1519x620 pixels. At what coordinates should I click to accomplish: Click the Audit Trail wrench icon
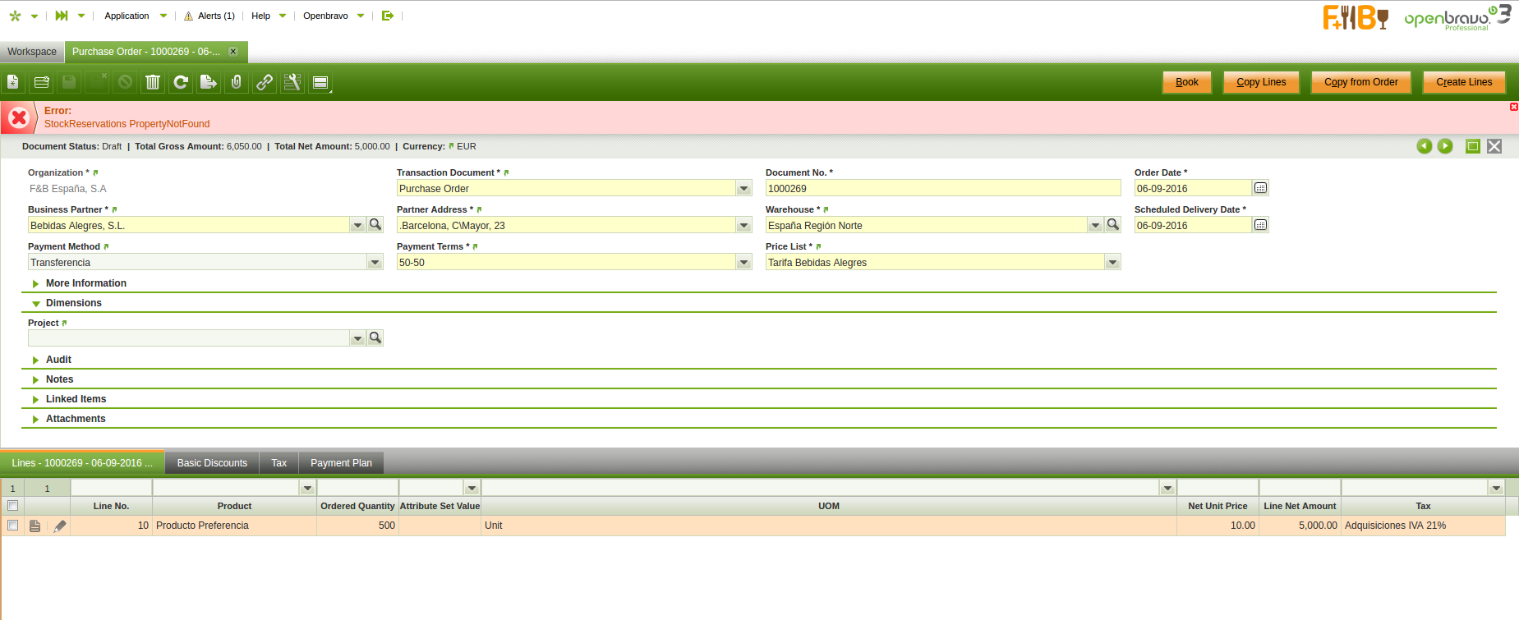(292, 82)
